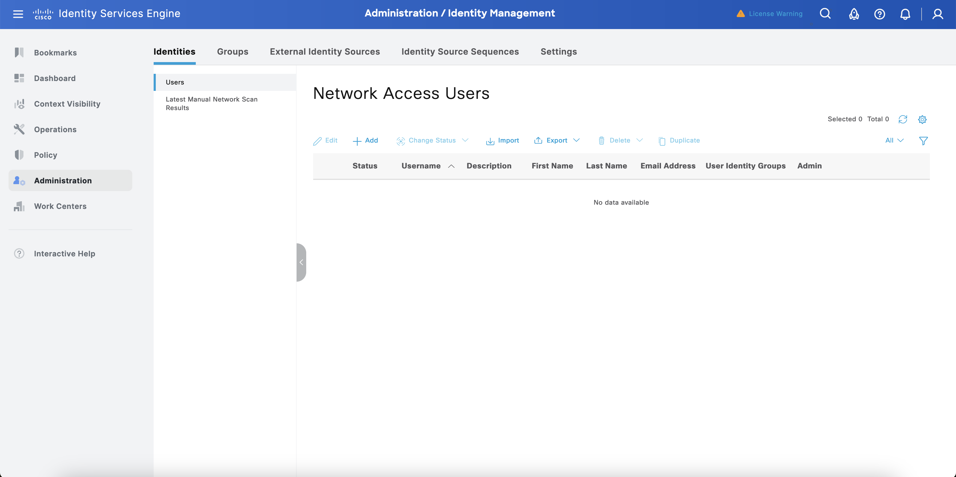The height and width of the screenshot is (477, 956).
Task: Click the Bookmarks sidebar icon
Action: click(19, 52)
